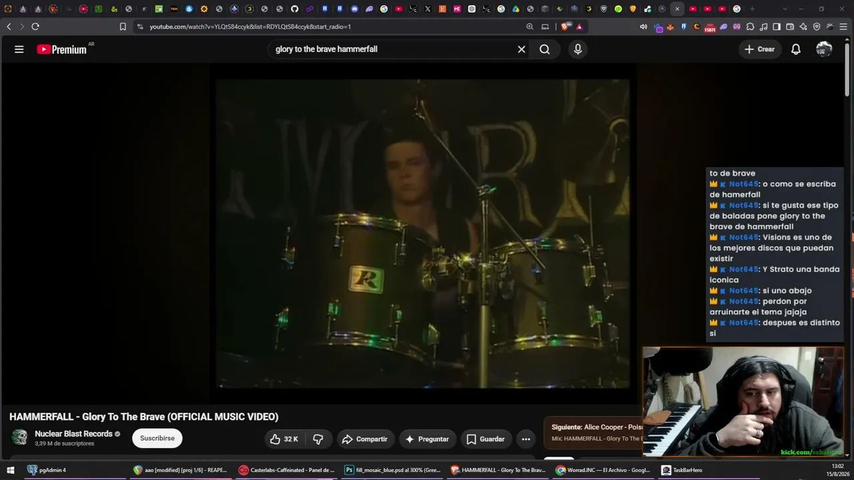Screen dimensions: 854x480
Task: Click the site settings icon beside the URL
Action: [139, 27]
